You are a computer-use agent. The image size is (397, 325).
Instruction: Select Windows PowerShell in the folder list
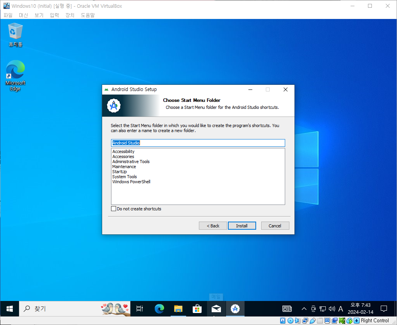click(131, 182)
